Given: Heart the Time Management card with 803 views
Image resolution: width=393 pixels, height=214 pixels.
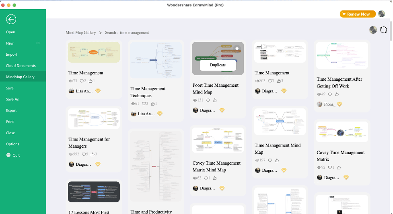Looking at the screenshot, I should click(270, 81).
